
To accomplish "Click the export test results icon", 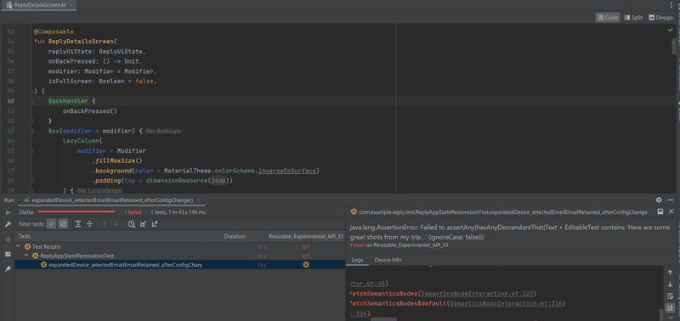I will coord(155,224).
